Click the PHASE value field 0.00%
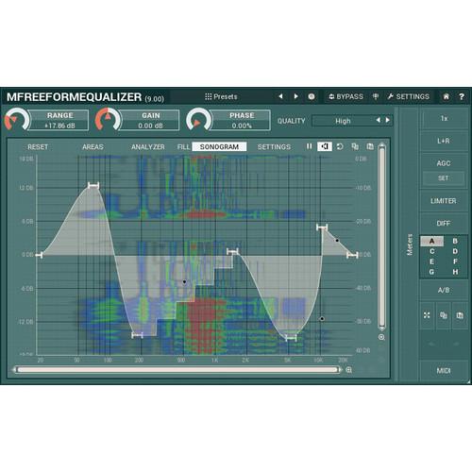Viewport: 472px width, 472px height. (242, 126)
